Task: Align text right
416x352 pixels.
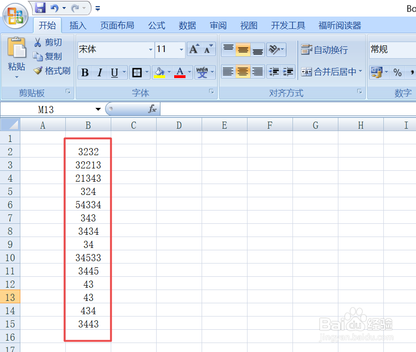Action: (257, 71)
